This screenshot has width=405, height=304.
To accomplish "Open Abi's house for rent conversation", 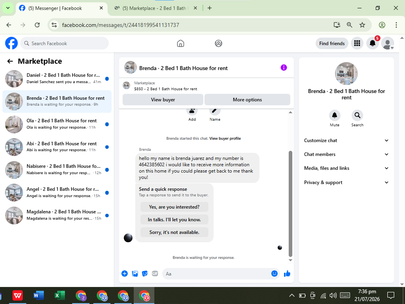I will point(57,147).
